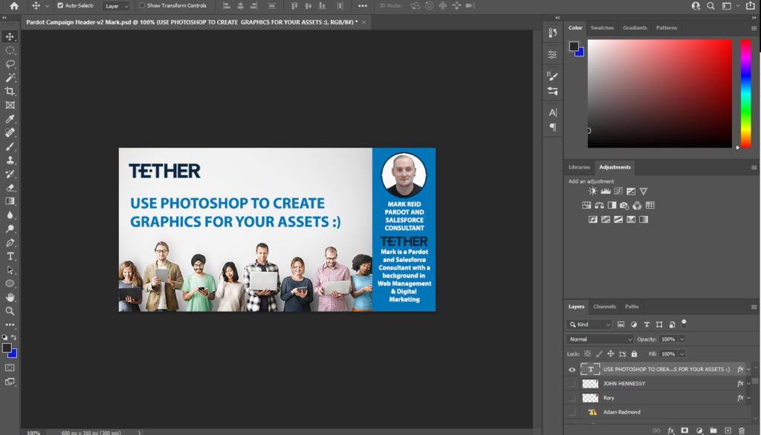Select the Move tool
761x435 pixels.
pos(10,36)
